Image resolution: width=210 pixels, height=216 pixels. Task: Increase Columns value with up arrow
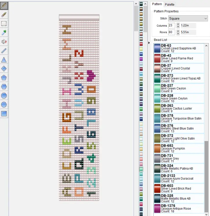178,24
